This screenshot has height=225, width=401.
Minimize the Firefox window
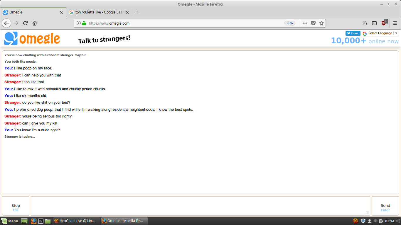(x=382, y=4)
